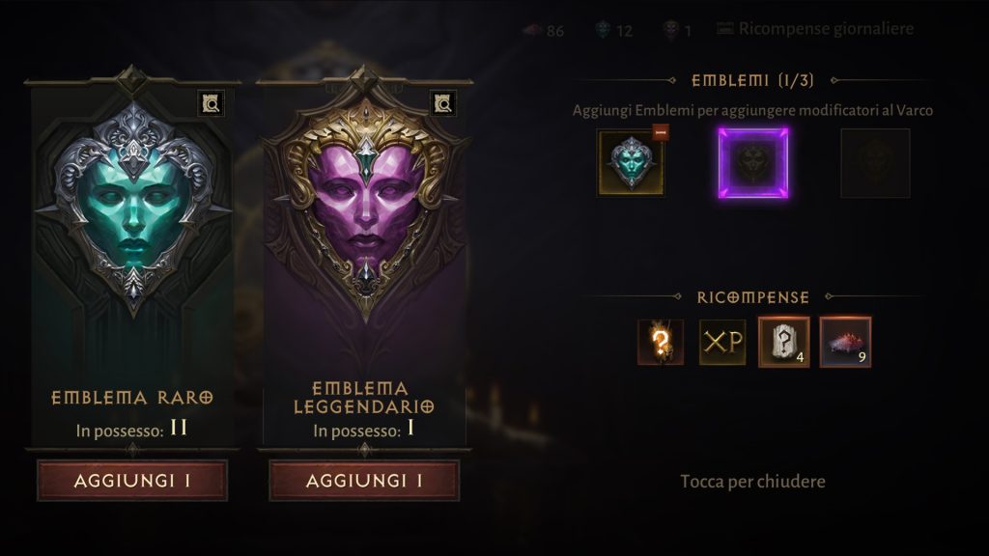The width and height of the screenshot is (989, 556).
Task: Select the purple highlighted empty emblem slot
Action: [753, 162]
